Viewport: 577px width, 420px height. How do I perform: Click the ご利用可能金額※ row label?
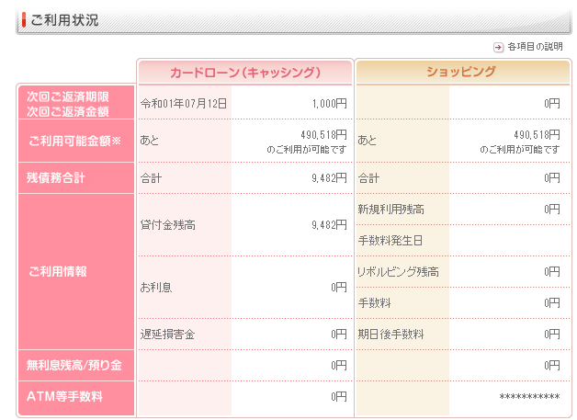click(74, 141)
